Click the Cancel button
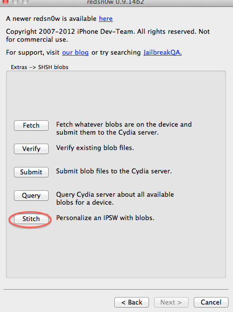 [x=211, y=302]
